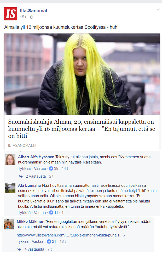This screenshot has height=254, width=162.
Task: Like Albert Alfa Hyrönen's comment with Tykkää
Action: coord(24,168)
